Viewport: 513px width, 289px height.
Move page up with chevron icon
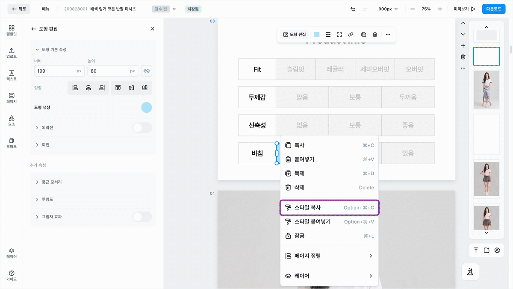pyautogui.click(x=463, y=24)
